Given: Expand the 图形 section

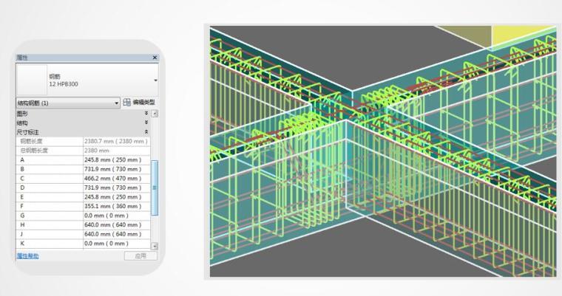Looking at the screenshot, I should pos(146,114).
